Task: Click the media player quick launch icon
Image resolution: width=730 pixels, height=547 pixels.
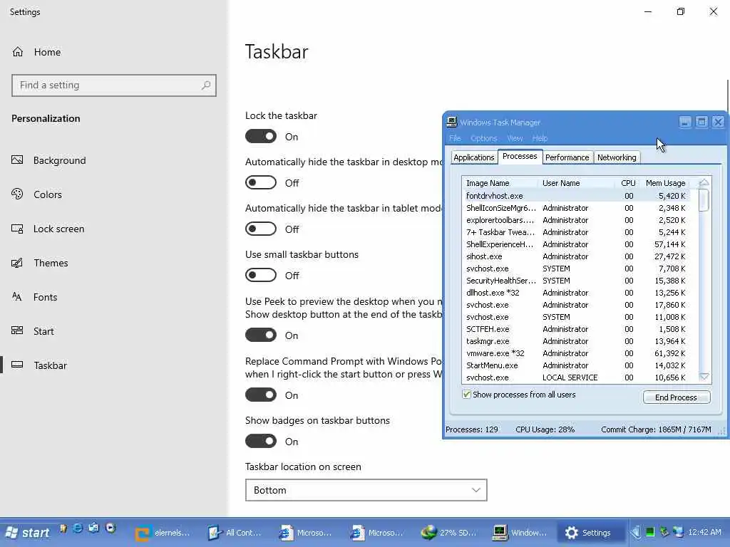Action: tap(110, 528)
